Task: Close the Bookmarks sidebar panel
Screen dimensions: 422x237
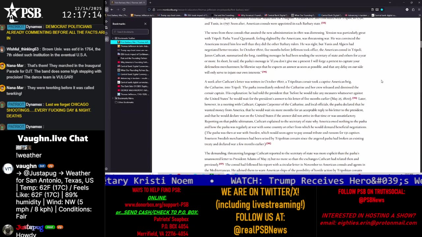Action: pyautogui.click(x=145, y=24)
